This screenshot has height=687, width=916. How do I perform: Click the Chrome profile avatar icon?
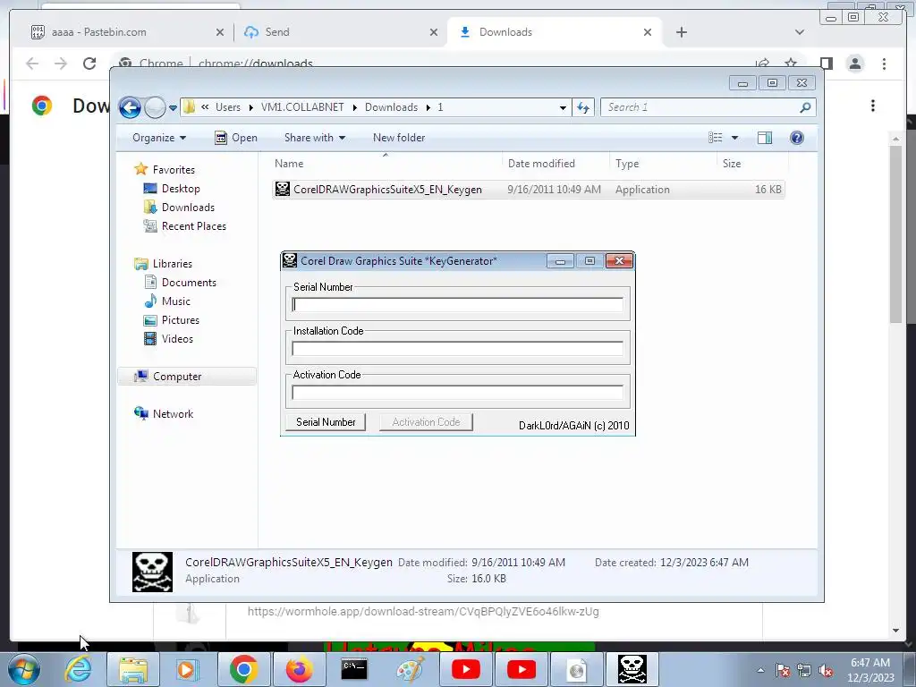coord(855,64)
